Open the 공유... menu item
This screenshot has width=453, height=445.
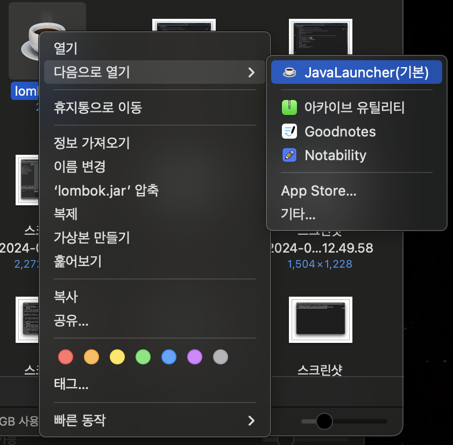(154, 320)
